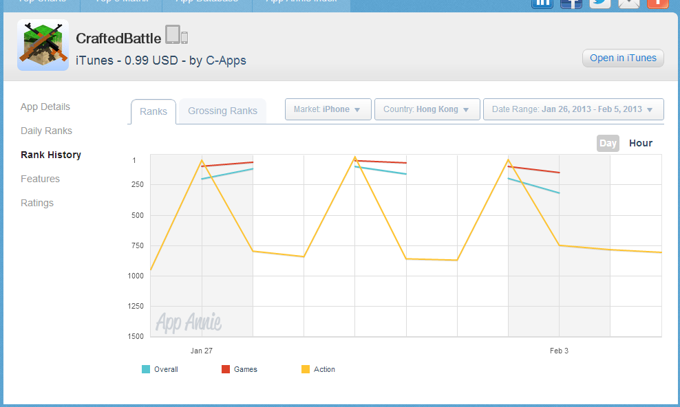Open the app in iTunes

(623, 58)
